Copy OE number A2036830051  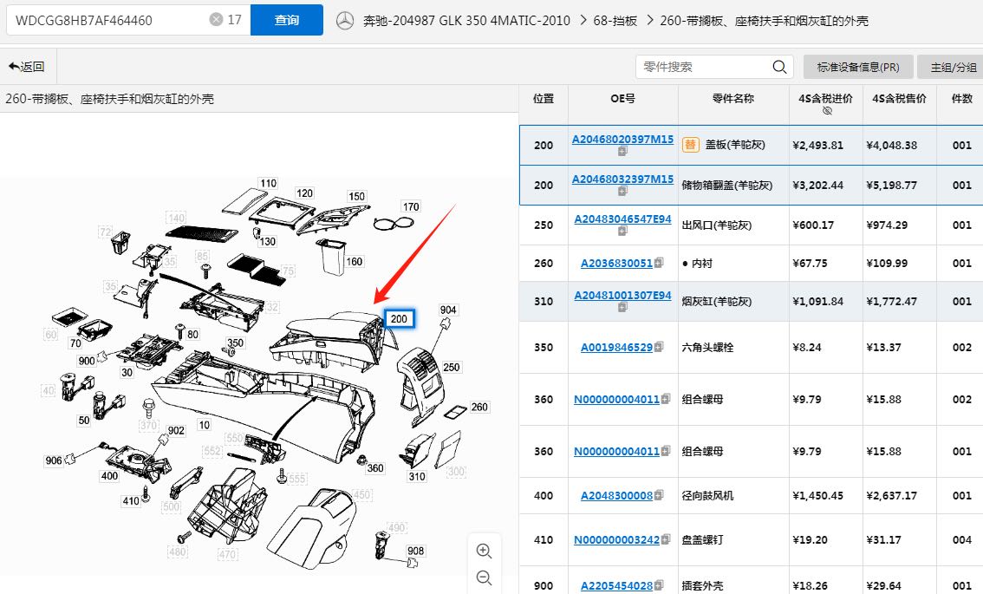pyautogui.click(x=660, y=263)
